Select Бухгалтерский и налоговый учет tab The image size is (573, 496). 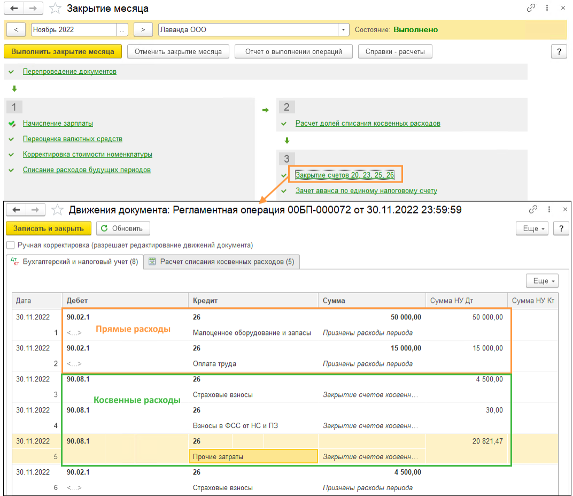pos(74,262)
